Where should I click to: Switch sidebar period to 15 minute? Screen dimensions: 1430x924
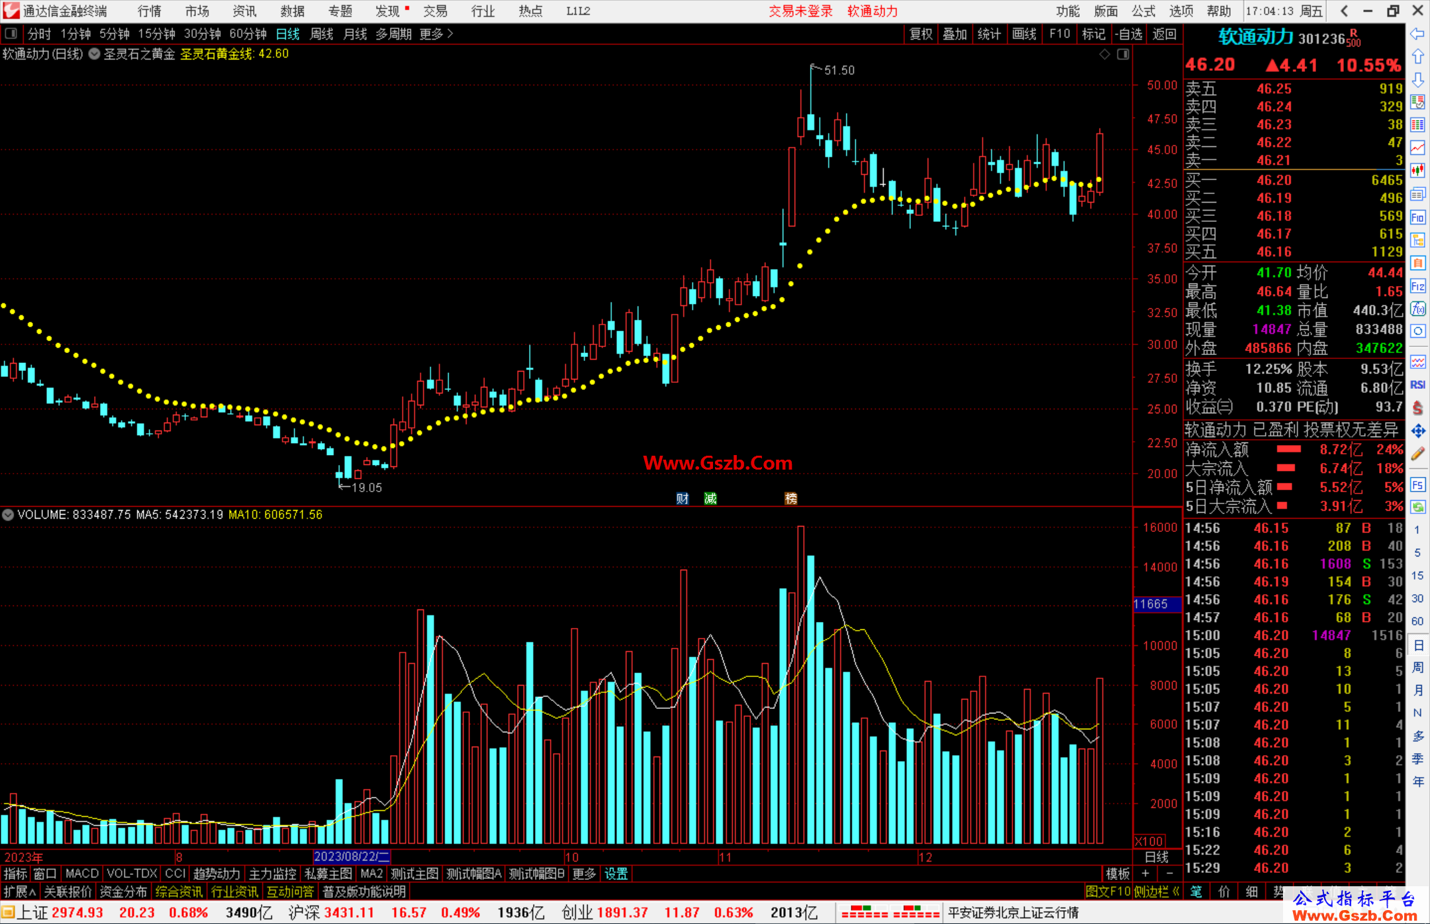click(x=1417, y=576)
